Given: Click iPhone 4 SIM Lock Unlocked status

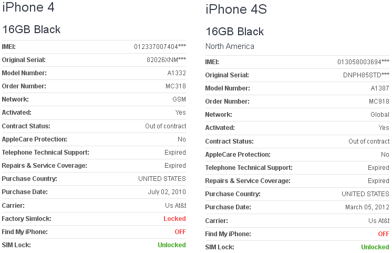Looking at the screenshot, I should 172,245.
